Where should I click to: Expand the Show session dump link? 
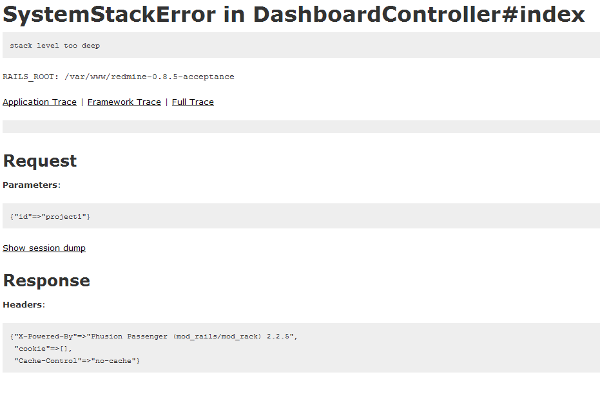click(x=44, y=248)
